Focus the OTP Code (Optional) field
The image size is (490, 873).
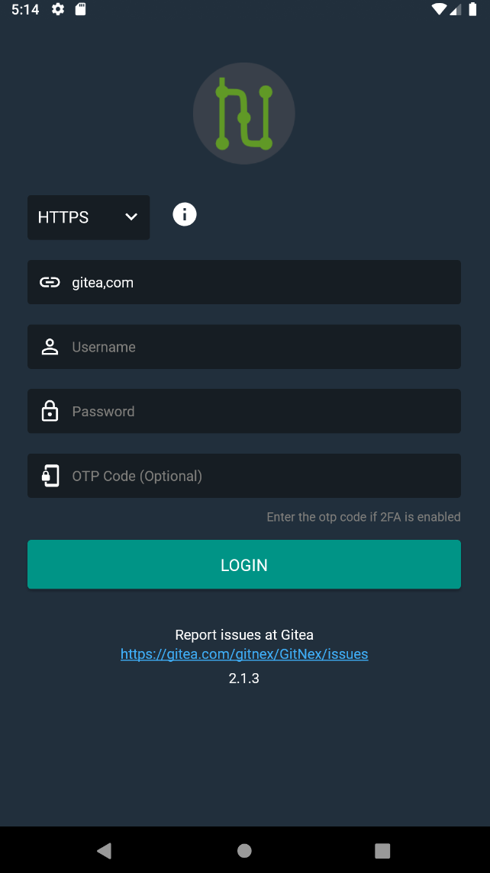click(260, 476)
